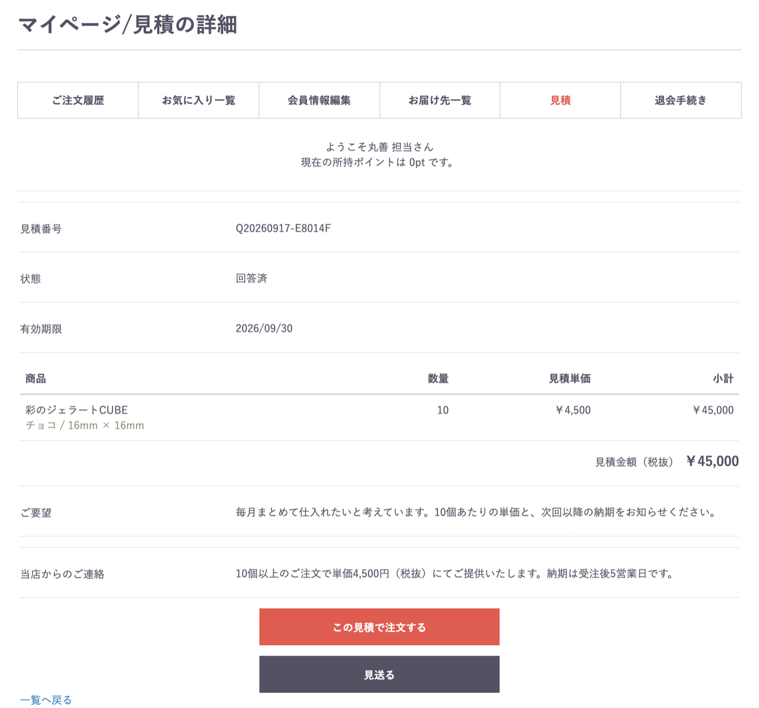Click the 有効期限 field label
Image resolution: width=759 pixels, height=708 pixels.
point(41,329)
